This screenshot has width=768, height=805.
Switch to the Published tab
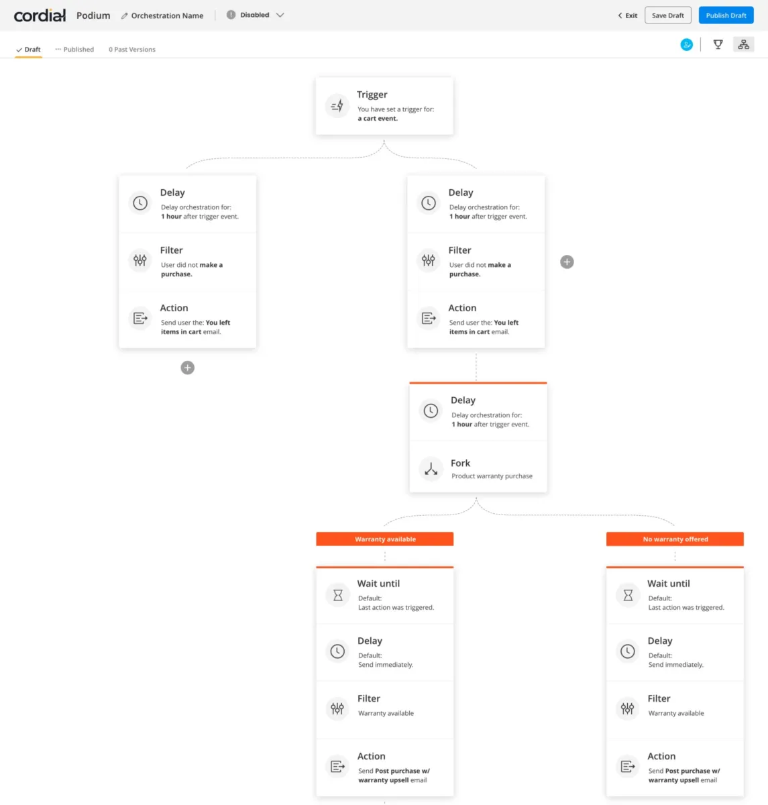click(x=74, y=49)
